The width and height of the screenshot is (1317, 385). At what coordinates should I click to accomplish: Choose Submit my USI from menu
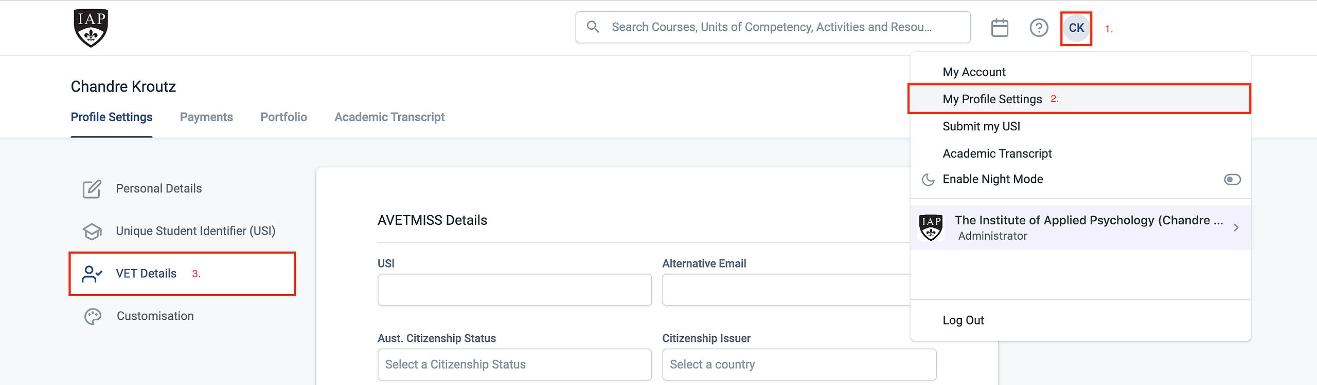tap(981, 126)
